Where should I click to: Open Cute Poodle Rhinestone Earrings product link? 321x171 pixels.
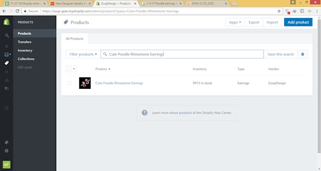[x=119, y=83]
